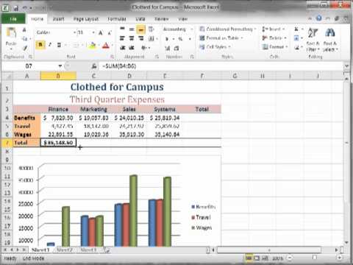Click the Wrap Text icon
Viewport: 353px width, 265px height.
pos(151,29)
